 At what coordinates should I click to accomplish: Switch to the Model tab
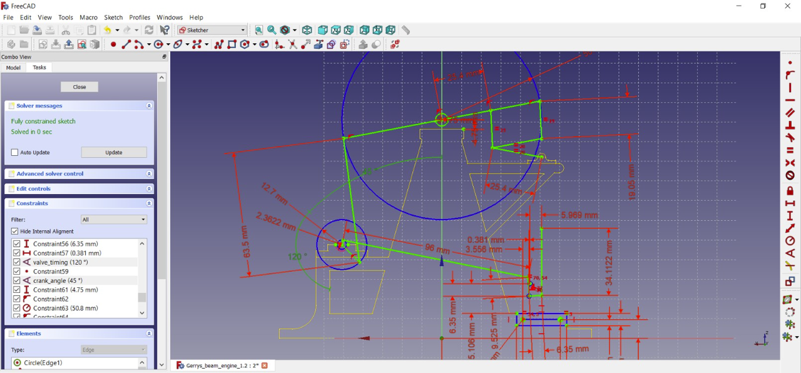pyautogui.click(x=13, y=68)
